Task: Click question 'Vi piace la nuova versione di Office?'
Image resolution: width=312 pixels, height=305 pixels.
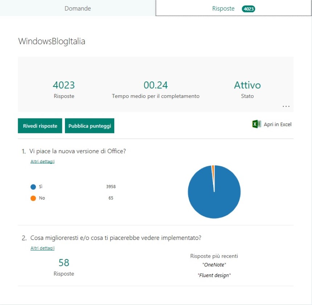Action: (x=78, y=151)
